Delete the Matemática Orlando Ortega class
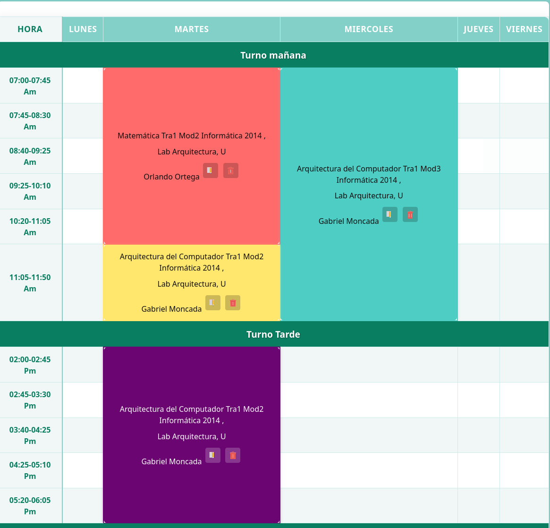Viewport: 550px width, 528px height. point(231,170)
